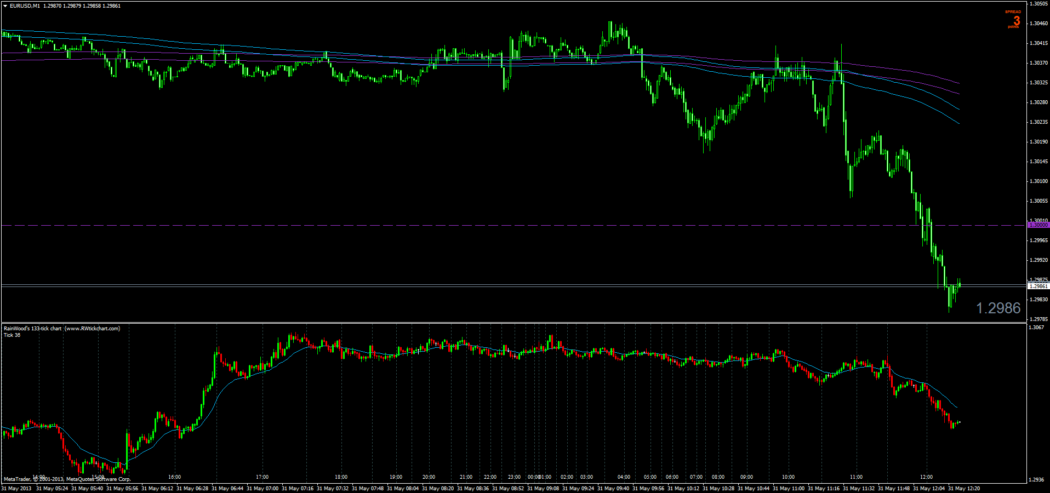1050x493 pixels.
Task: Click the tick chart 1.3067 scale label
Action: coord(1037,328)
